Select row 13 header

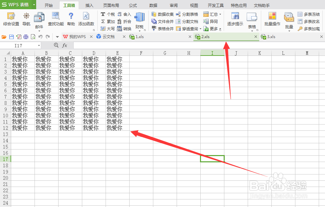click(5, 134)
